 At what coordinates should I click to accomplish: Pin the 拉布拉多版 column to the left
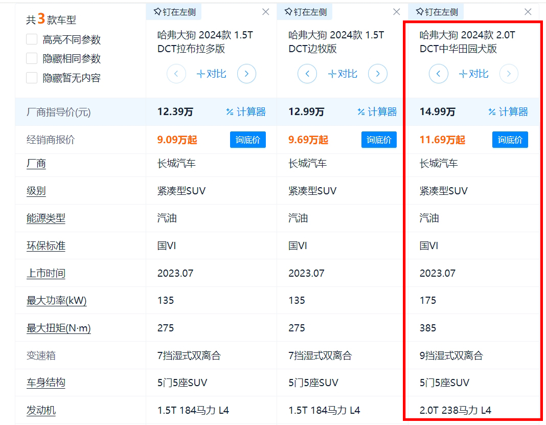click(174, 12)
